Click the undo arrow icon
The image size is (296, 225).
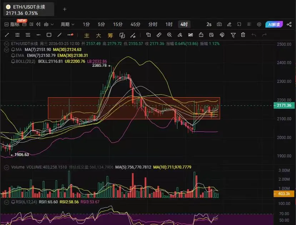(254, 35)
